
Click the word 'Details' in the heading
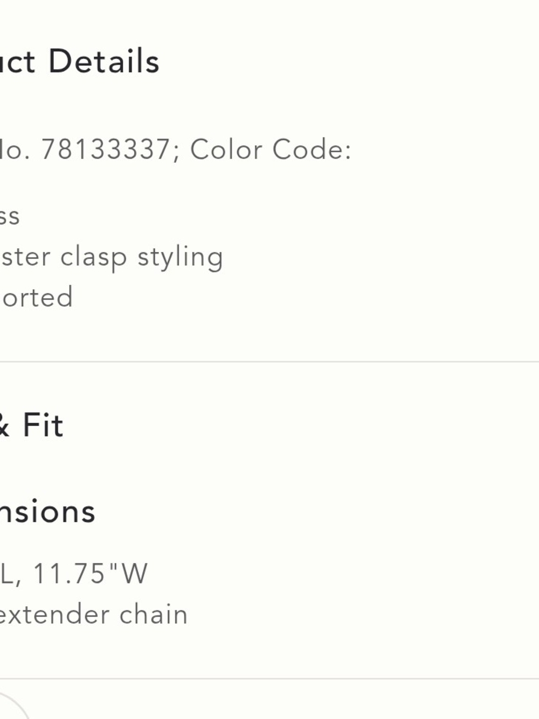[104, 61]
